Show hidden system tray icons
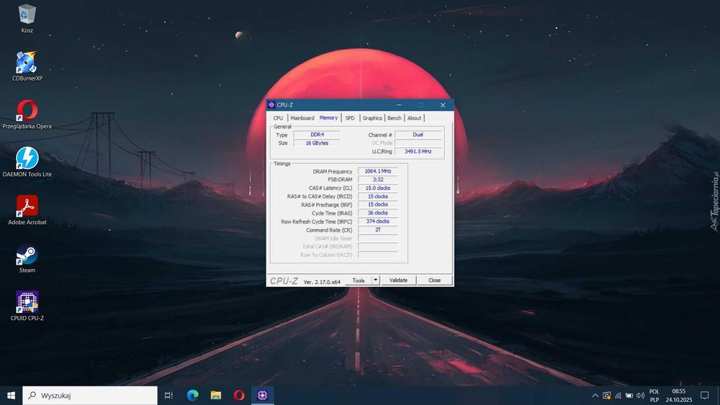Screen dimensions: 720x405 pos(595,396)
